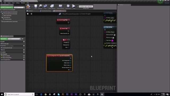Add a new variable with plus icon

pos(24,52)
